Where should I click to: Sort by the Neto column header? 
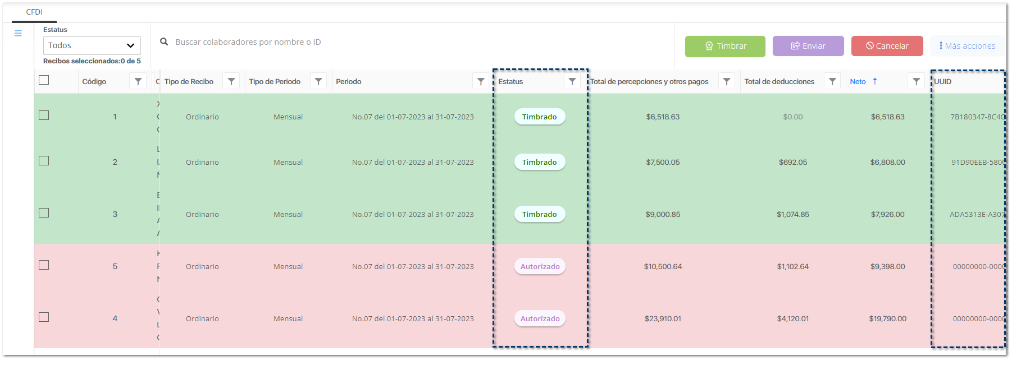coord(858,81)
